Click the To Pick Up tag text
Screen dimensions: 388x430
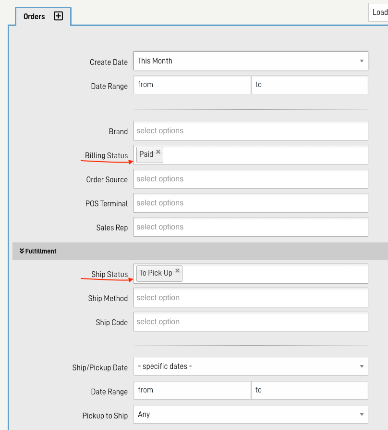coord(156,273)
